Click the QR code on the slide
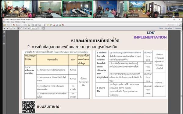 (29, 107)
